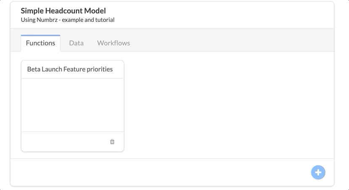This screenshot has width=349, height=190.
Task: Click the bottom bar left of the plus button
Action: (x=160, y=172)
